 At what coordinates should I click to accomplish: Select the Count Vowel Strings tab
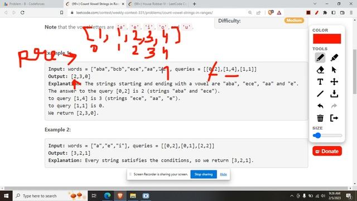point(95,4)
